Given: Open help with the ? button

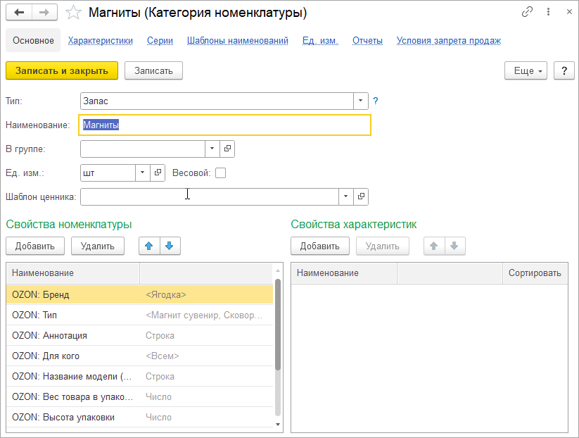Looking at the screenshot, I should click(564, 70).
